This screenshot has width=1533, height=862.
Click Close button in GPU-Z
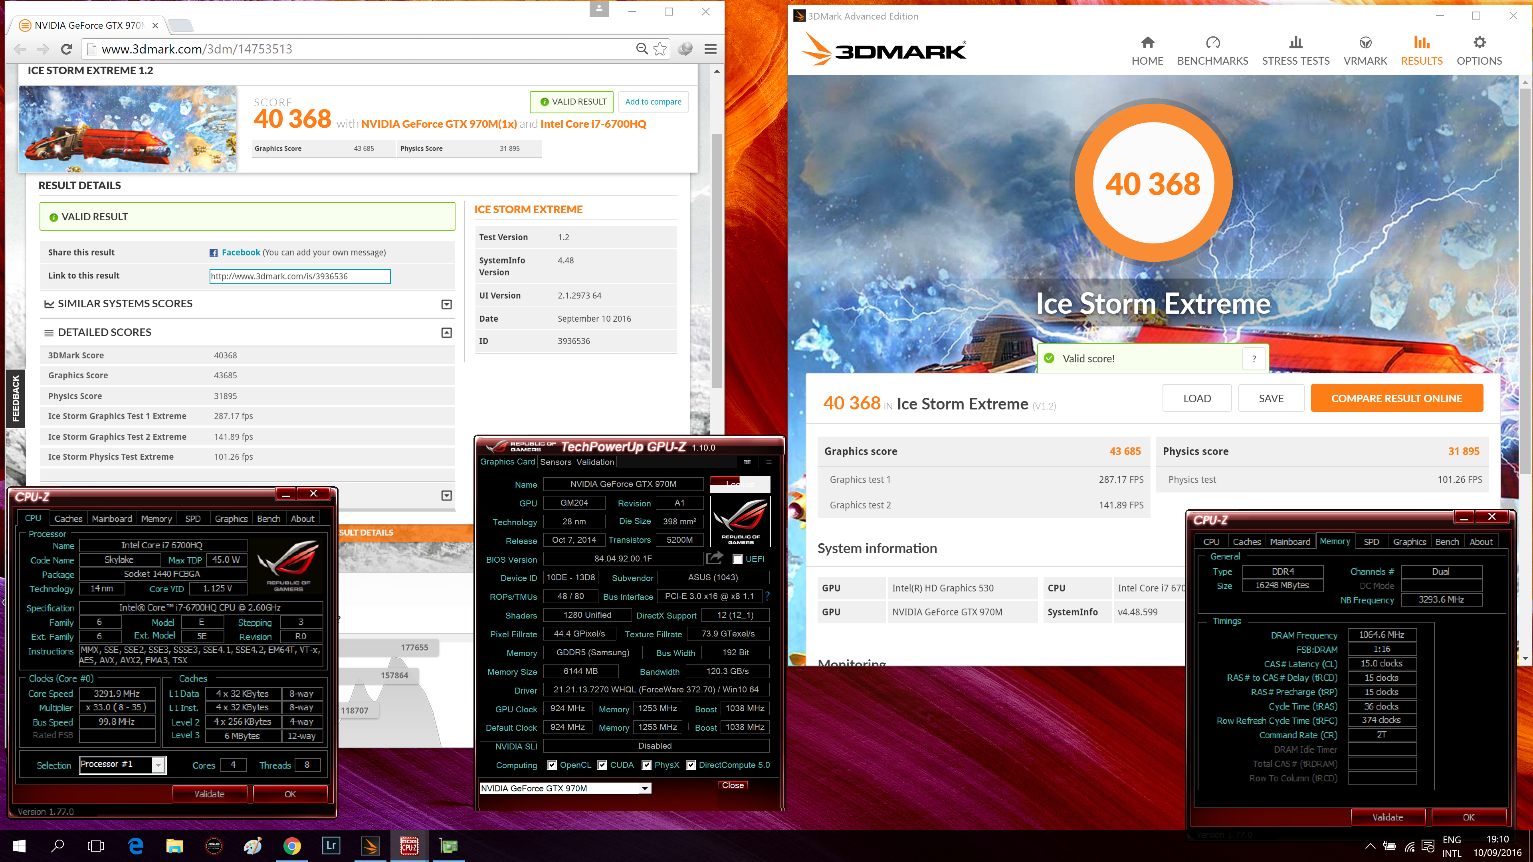point(733,785)
